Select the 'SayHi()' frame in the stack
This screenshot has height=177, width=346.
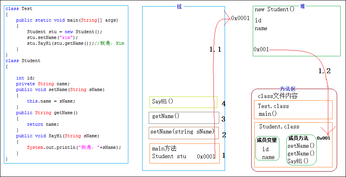click(183, 102)
